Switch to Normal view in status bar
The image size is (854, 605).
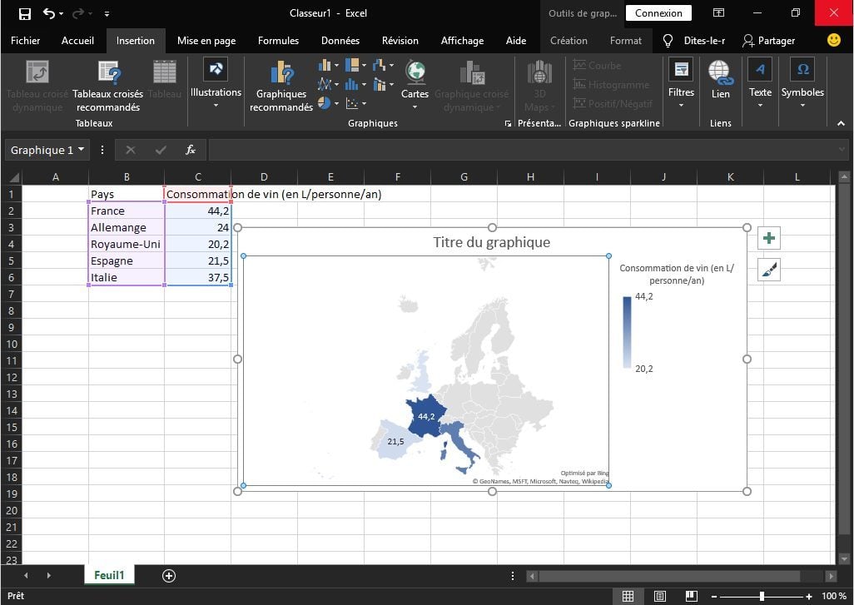(x=628, y=596)
